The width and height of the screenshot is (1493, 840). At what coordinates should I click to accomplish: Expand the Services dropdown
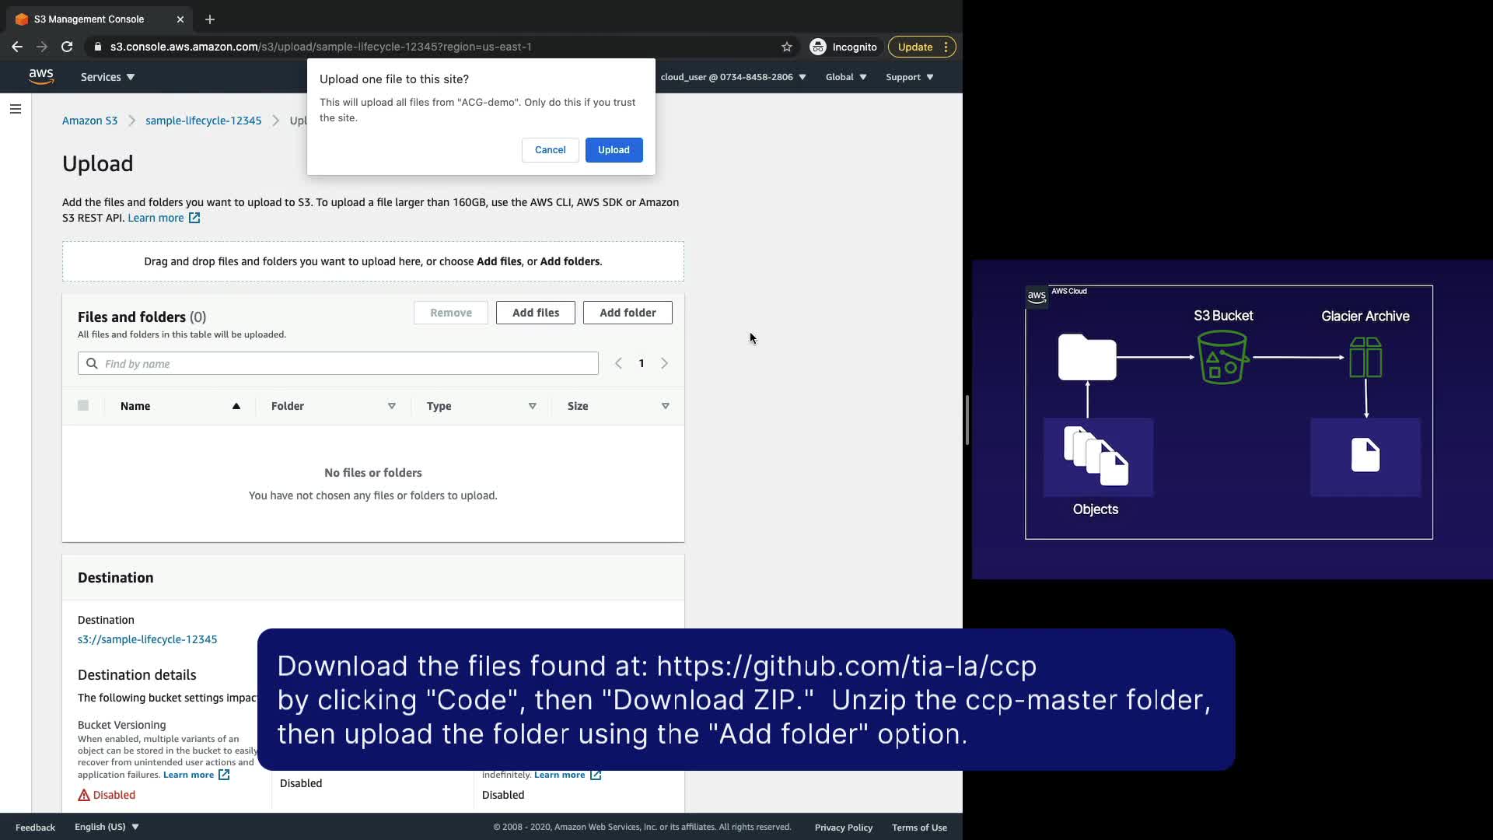coord(107,77)
